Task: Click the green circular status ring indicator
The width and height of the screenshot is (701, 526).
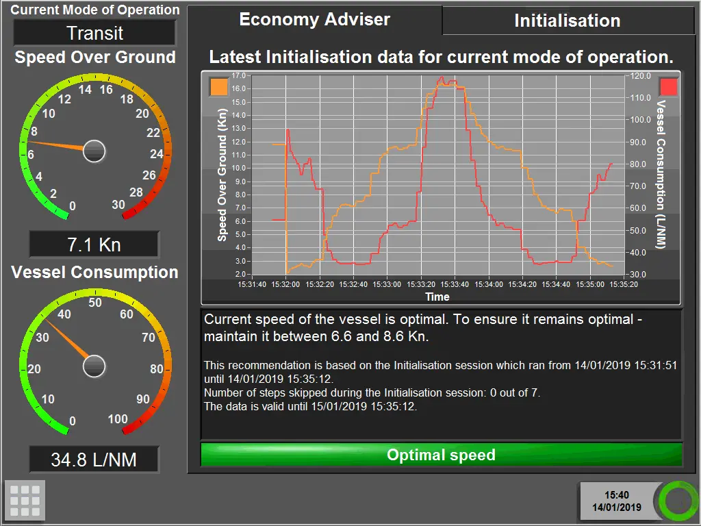Action: coord(678,501)
